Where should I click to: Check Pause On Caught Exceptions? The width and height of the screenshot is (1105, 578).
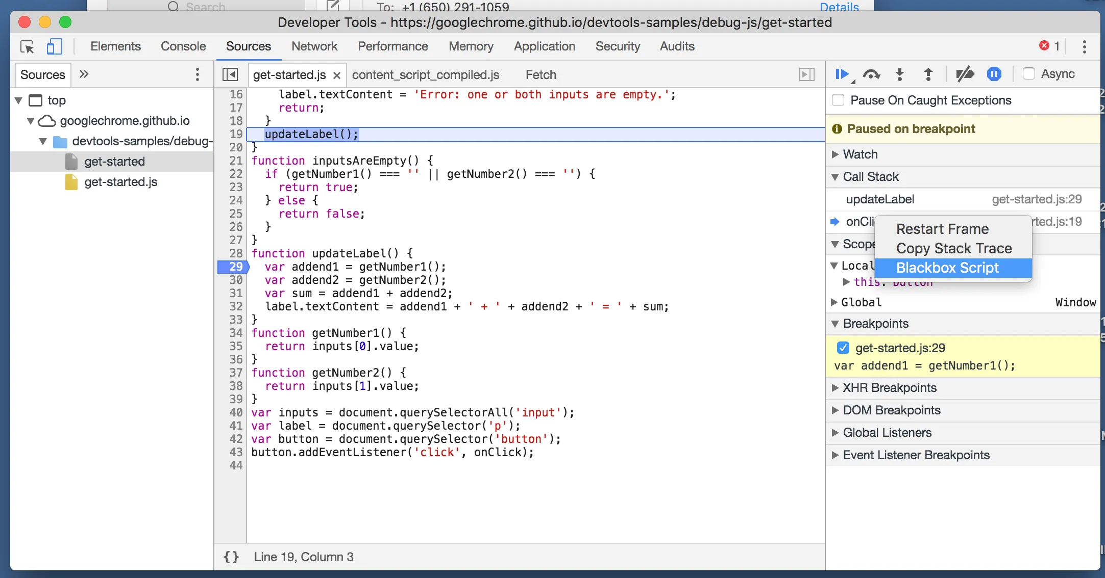[838, 100]
